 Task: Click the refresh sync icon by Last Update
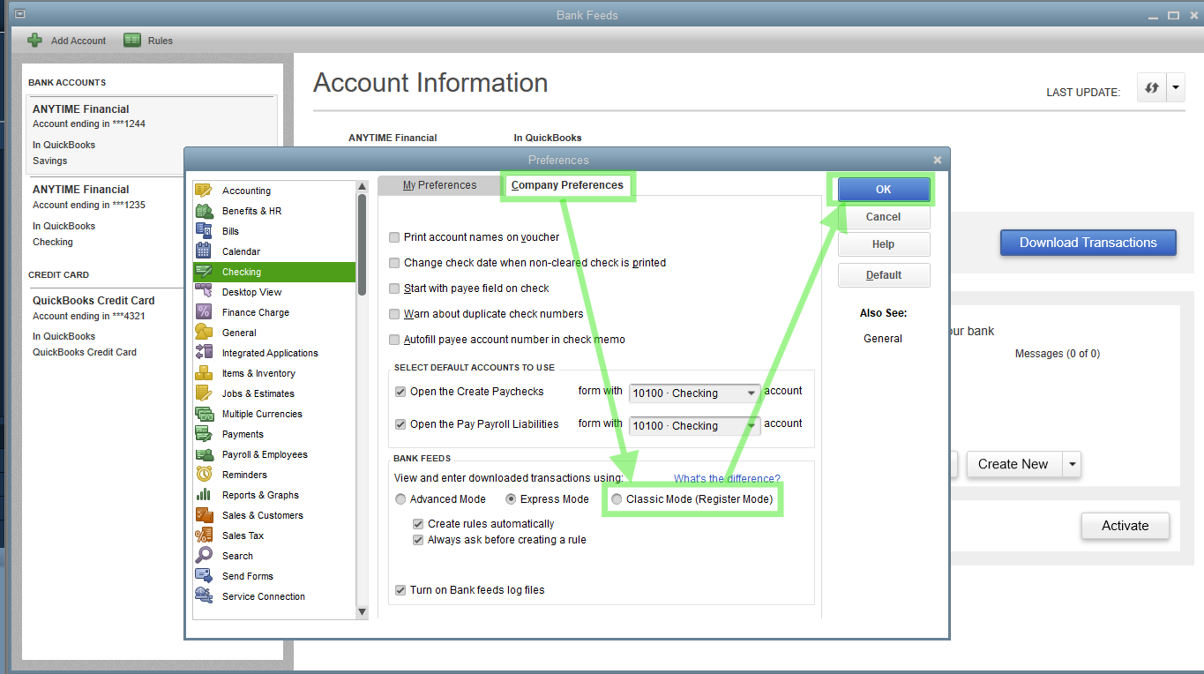point(1151,89)
